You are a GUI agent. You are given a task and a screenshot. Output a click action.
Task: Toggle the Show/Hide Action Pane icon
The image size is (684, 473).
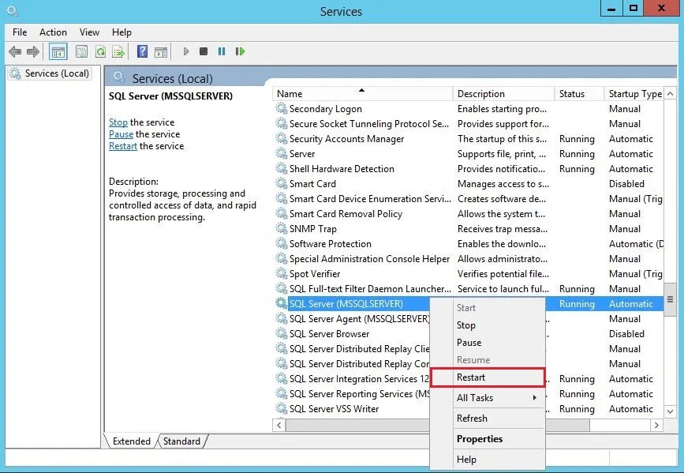pyautogui.click(x=160, y=52)
